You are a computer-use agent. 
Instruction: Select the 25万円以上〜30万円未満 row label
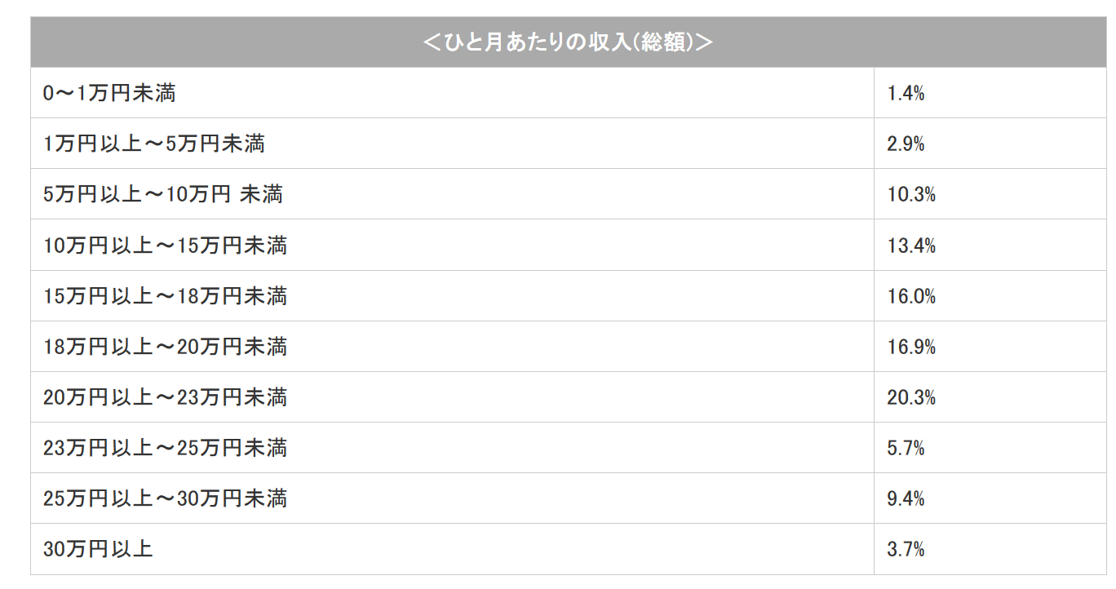[x=166, y=498]
